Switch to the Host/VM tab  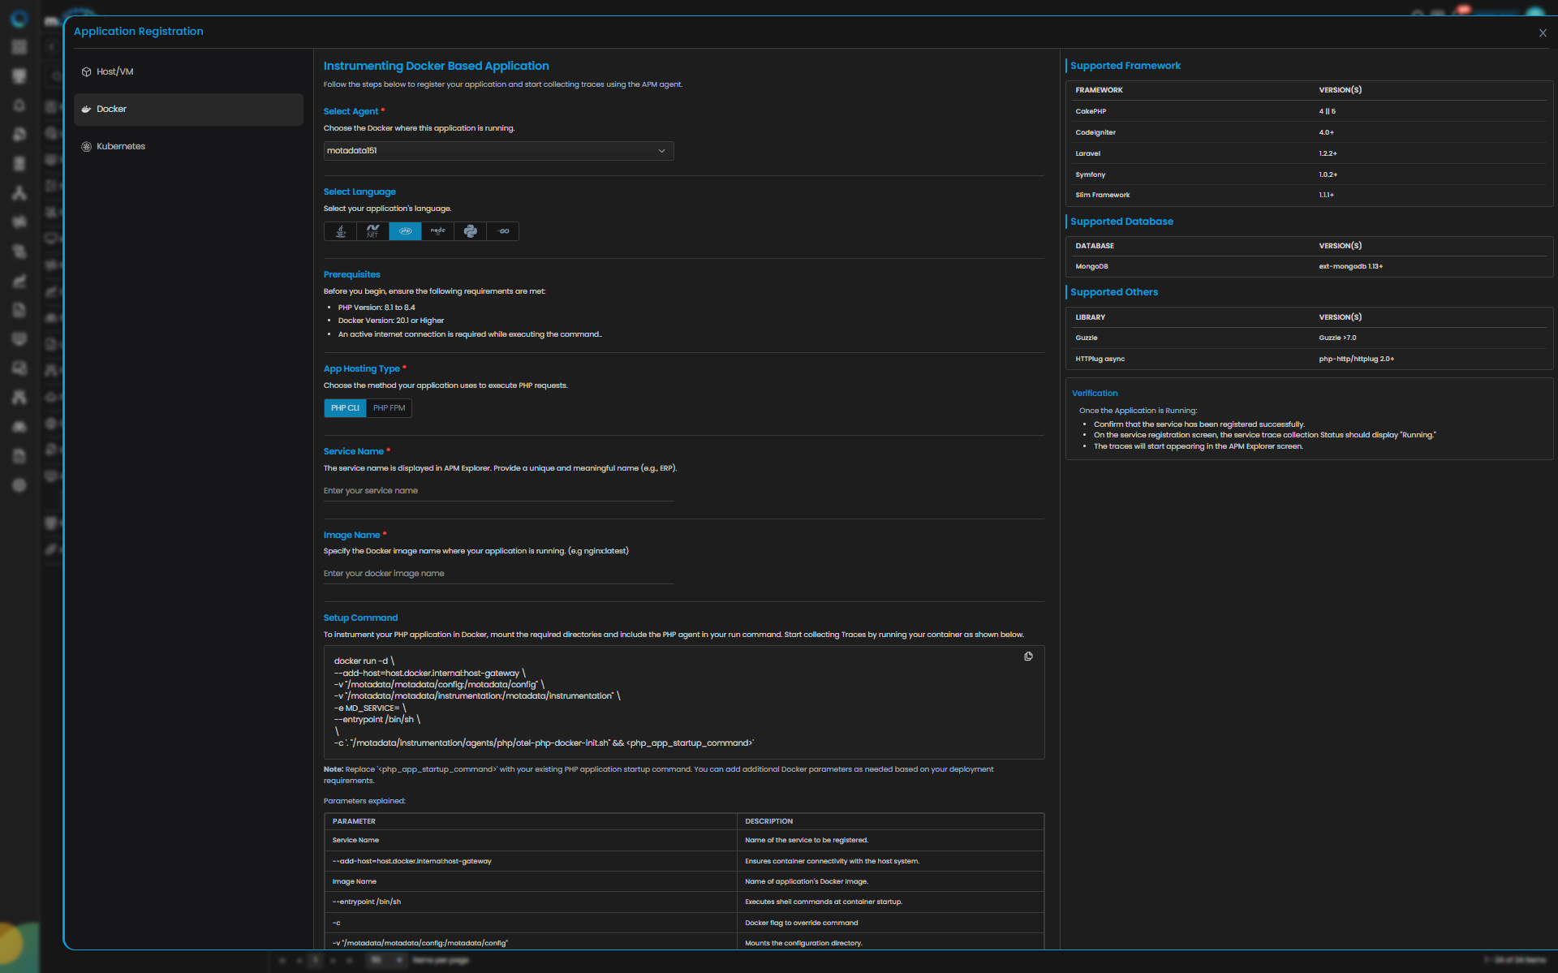pos(114,72)
